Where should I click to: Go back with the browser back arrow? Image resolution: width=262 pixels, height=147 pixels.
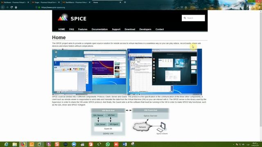(x=2, y=7)
